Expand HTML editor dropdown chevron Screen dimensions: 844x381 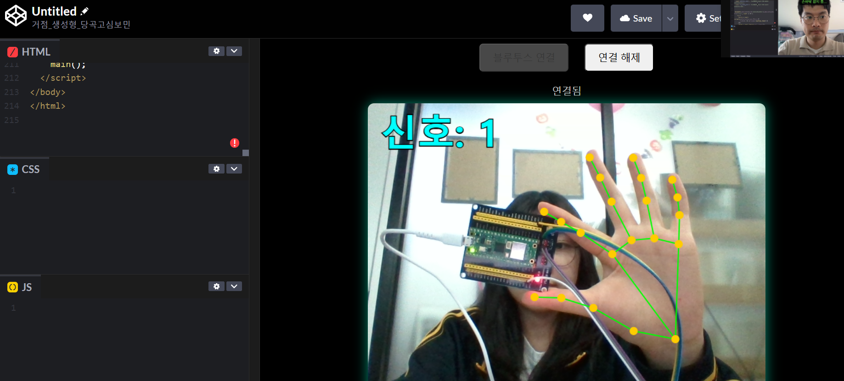click(x=234, y=51)
